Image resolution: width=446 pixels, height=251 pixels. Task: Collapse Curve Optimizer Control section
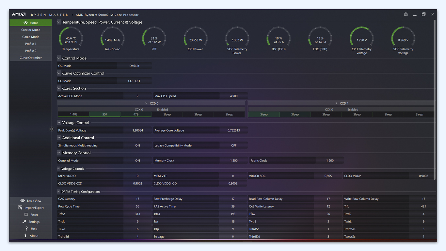click(x=59, y=73)
